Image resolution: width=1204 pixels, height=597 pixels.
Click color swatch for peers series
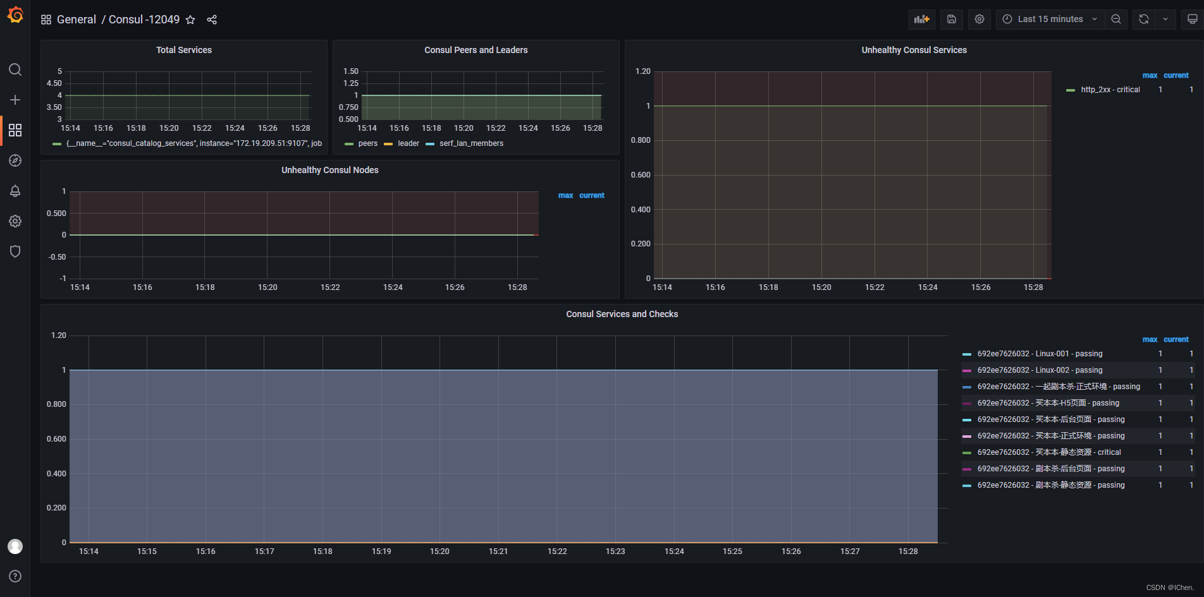[x=349, y=144]
